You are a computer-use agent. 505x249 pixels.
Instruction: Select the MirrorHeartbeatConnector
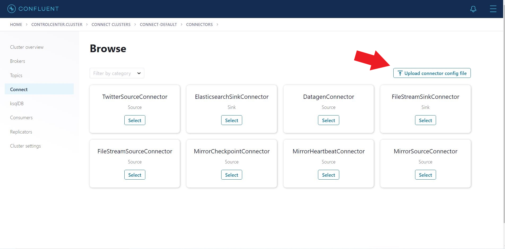tap(329, 175)
